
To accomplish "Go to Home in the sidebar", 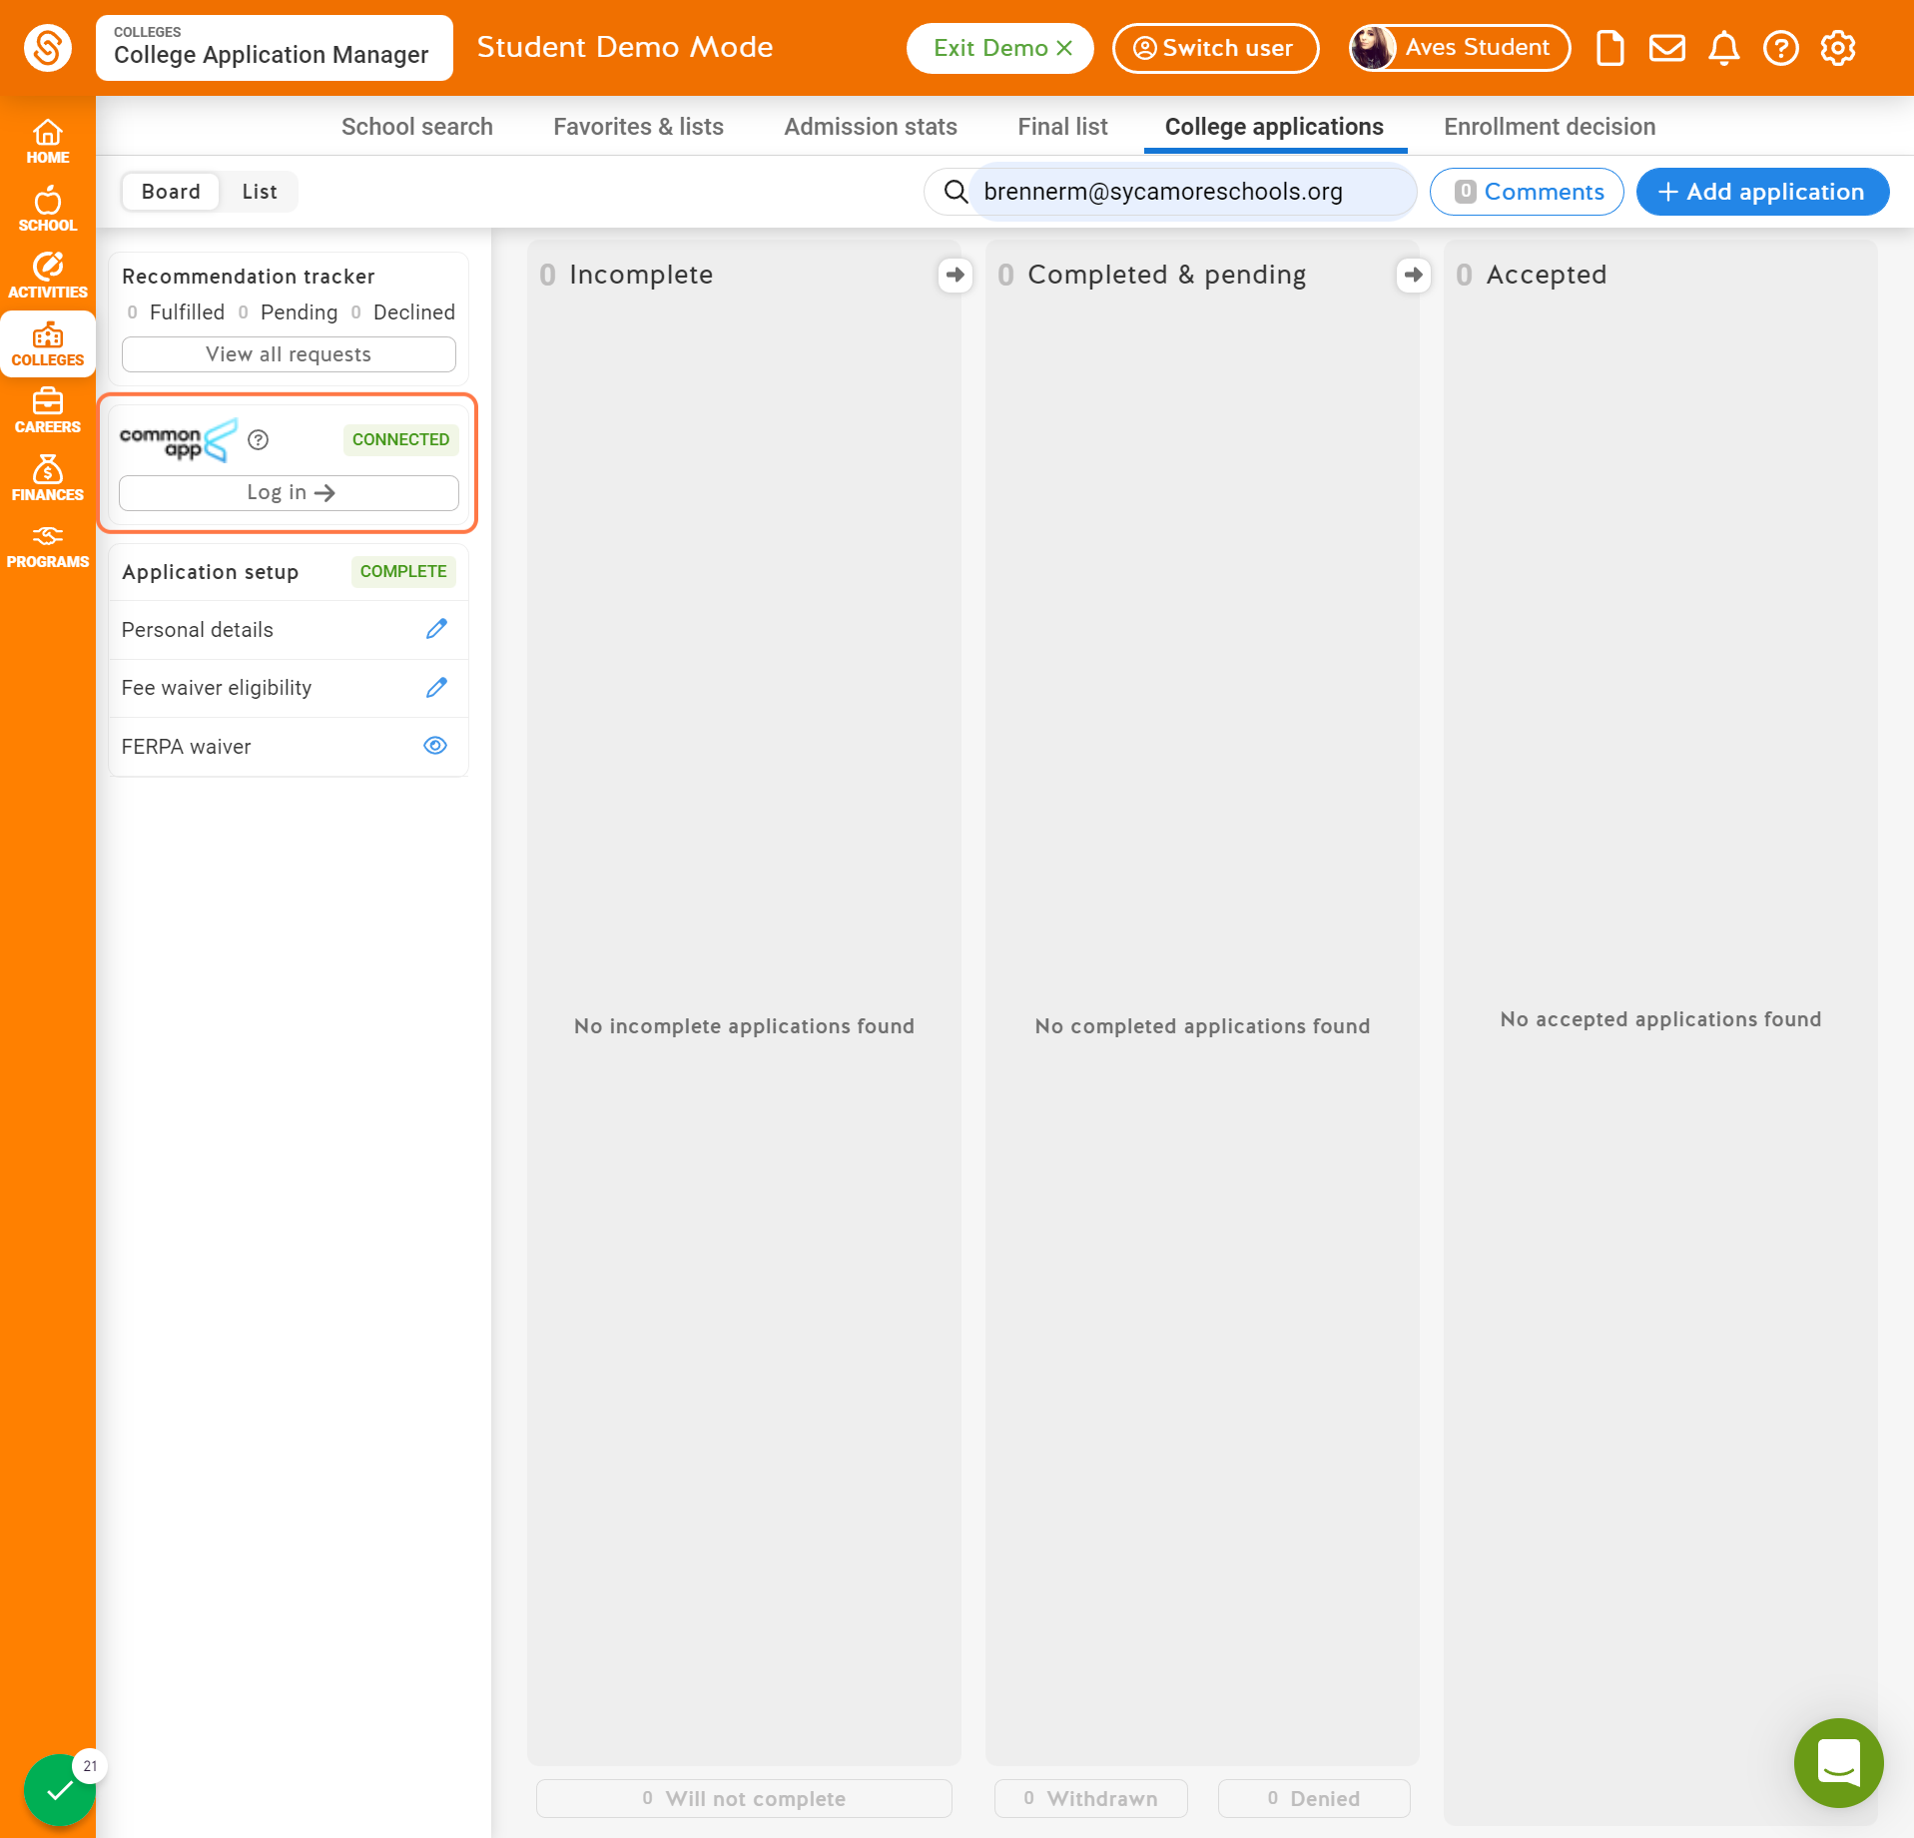I will 47,142.
